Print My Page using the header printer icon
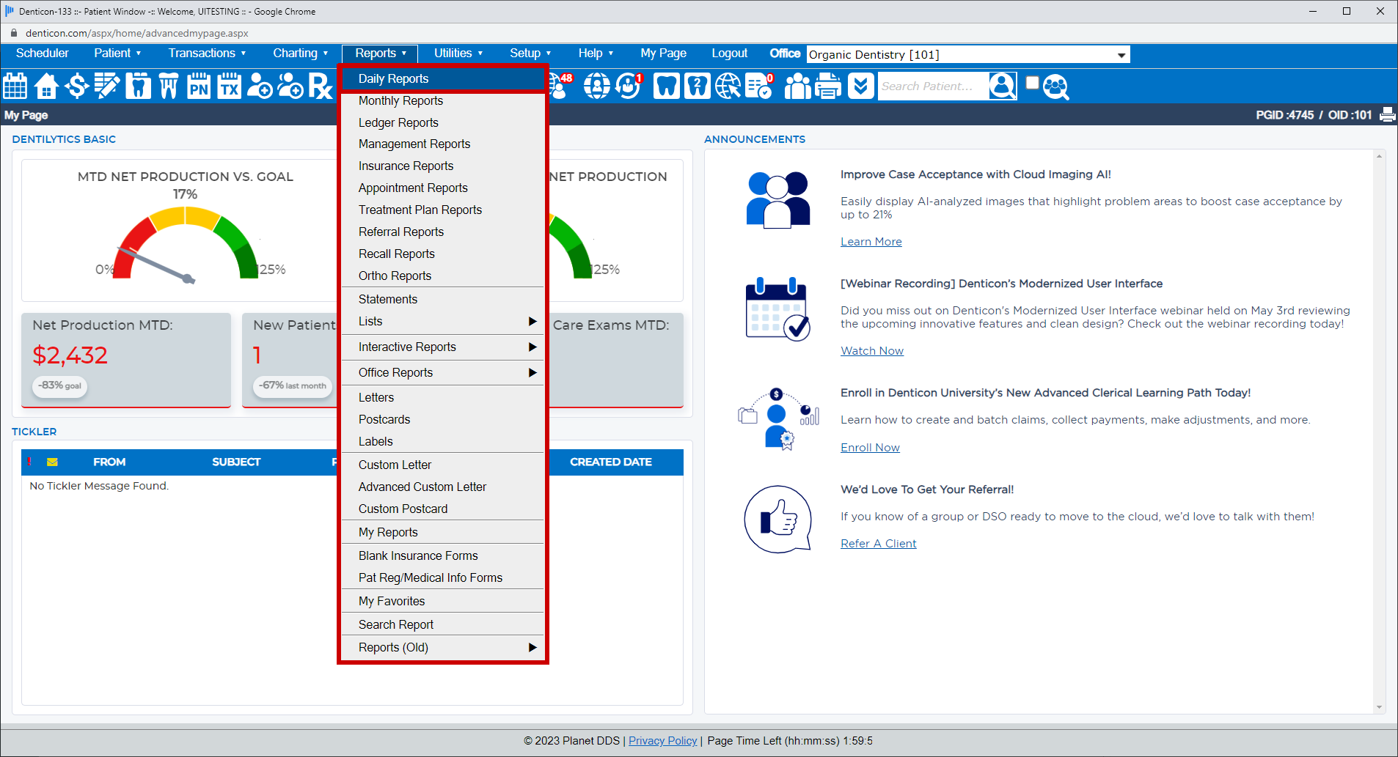1398x757 pixels. [1387, 115]
